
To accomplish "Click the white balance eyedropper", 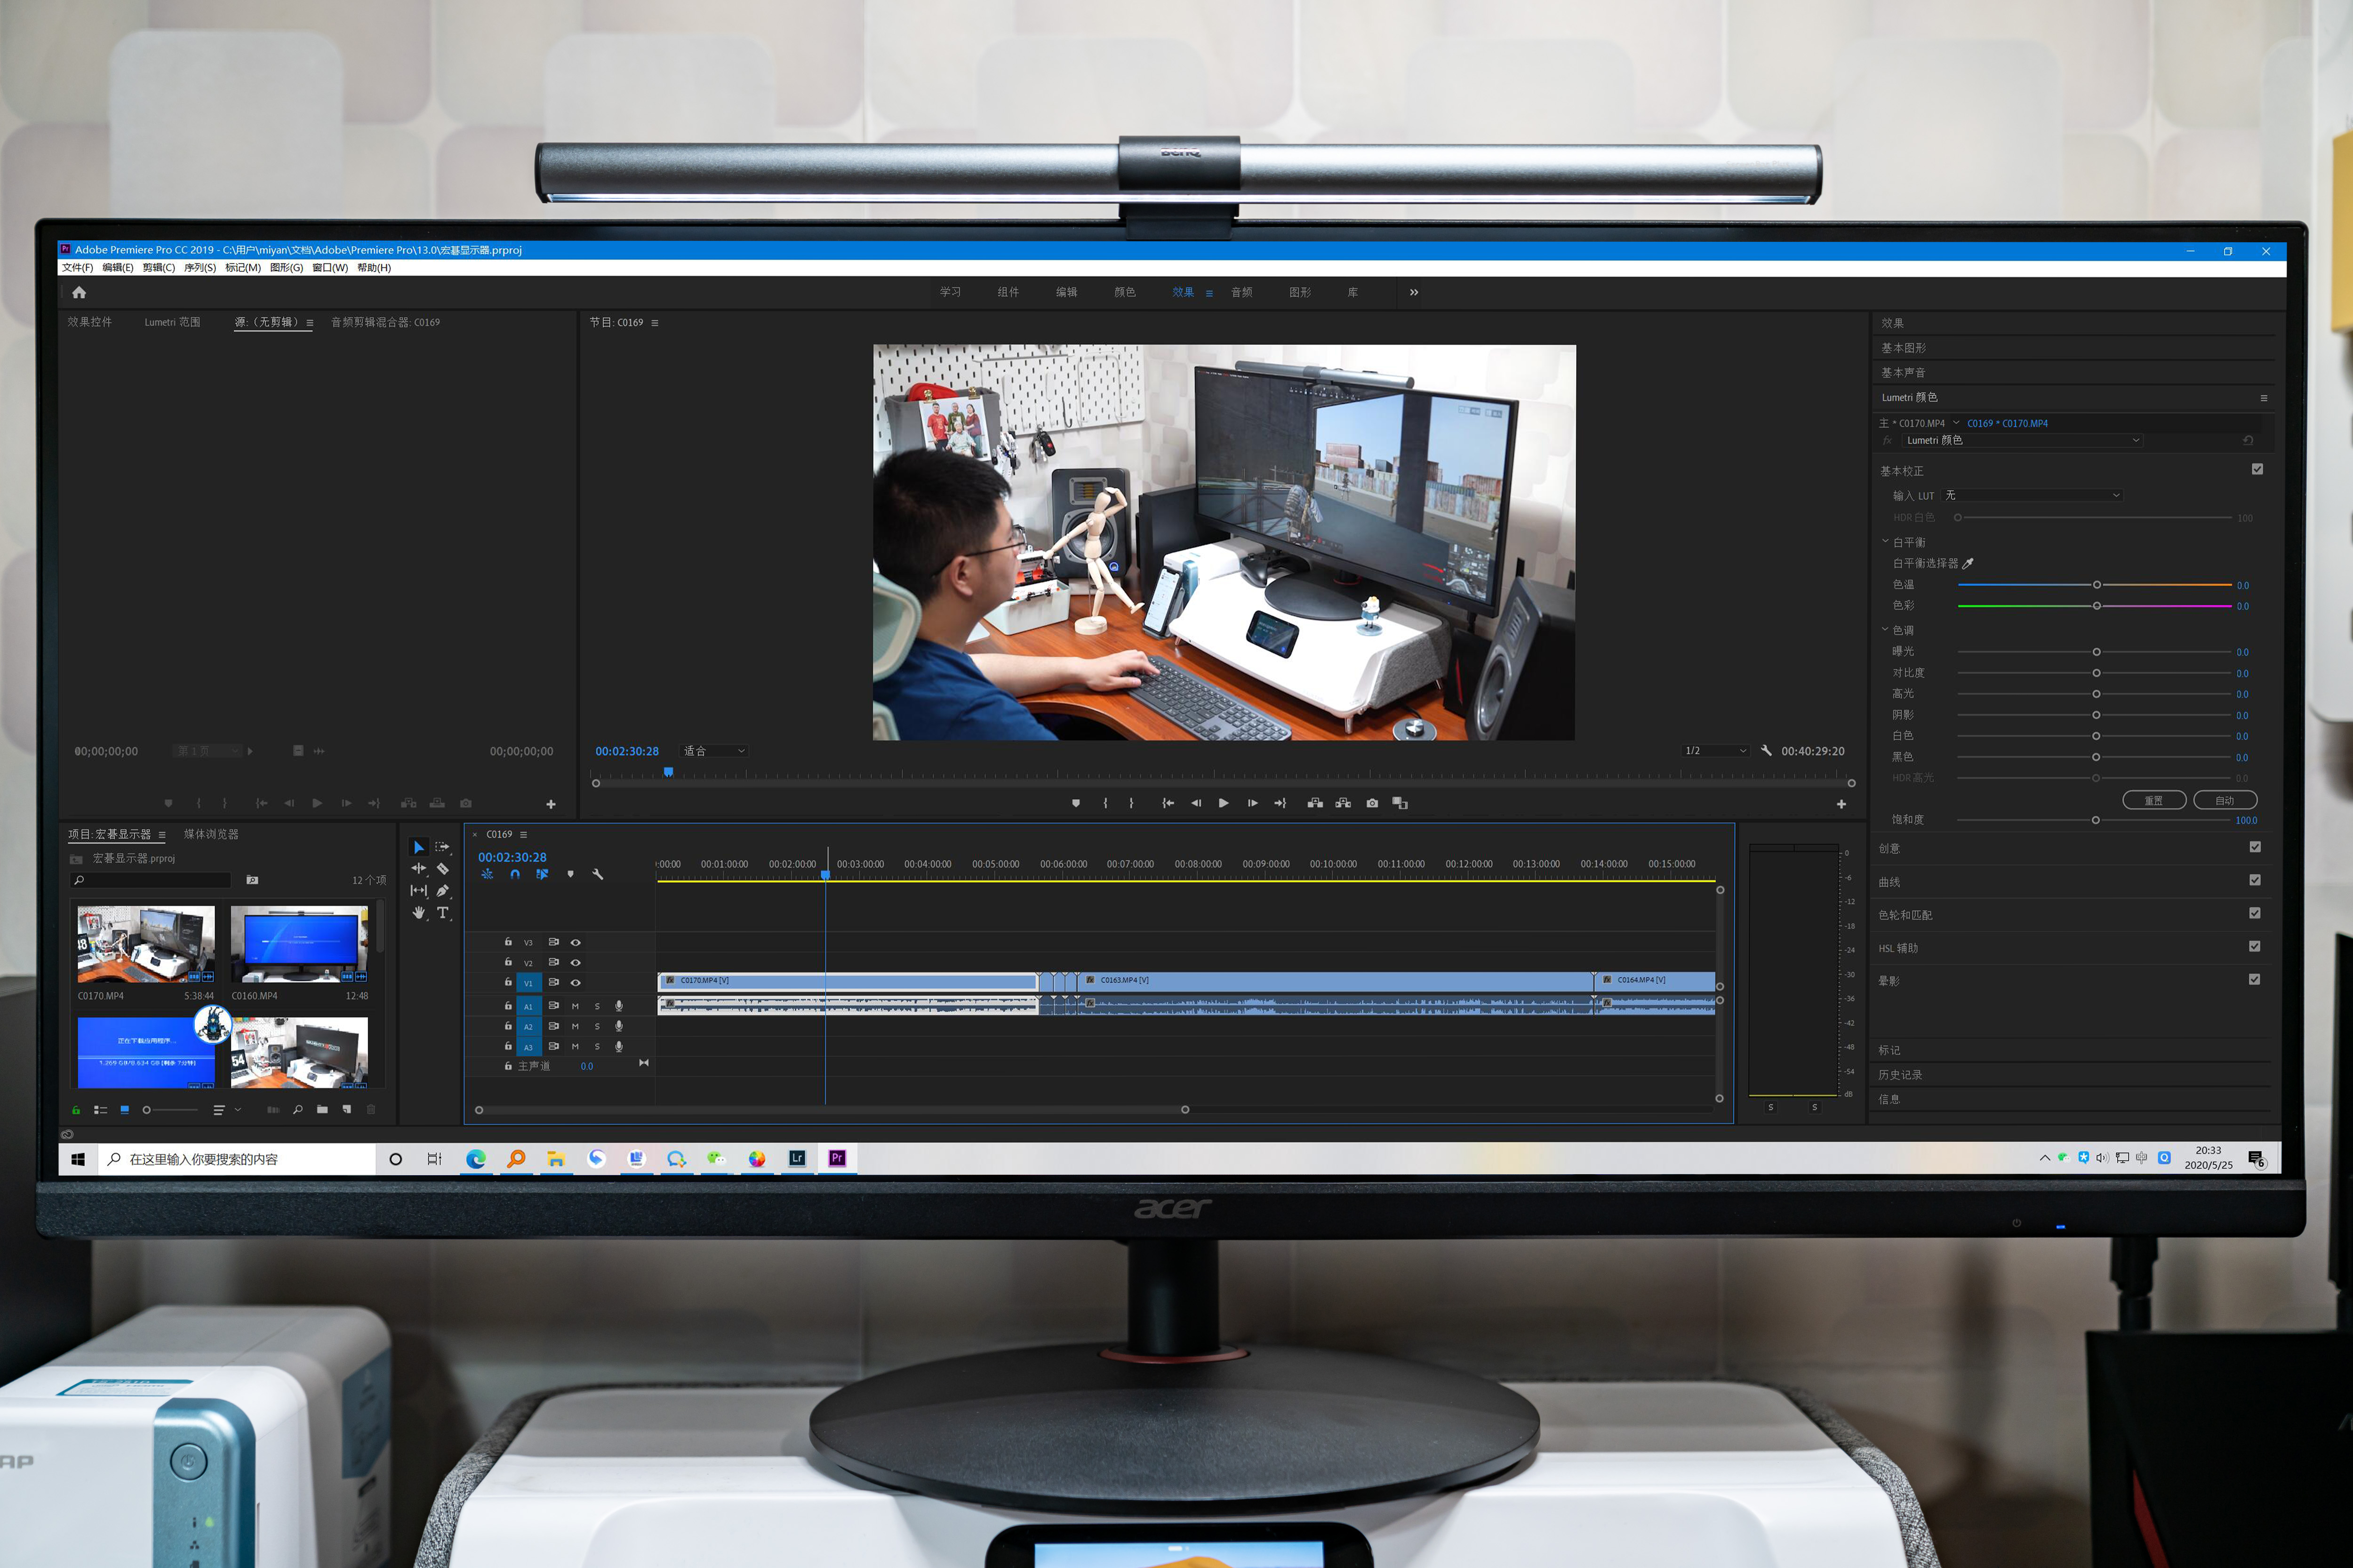I will pyautogui.click(x=1968, y=564).
